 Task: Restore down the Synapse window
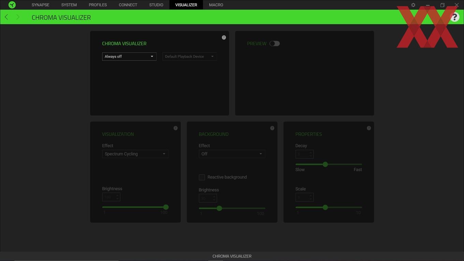(x=442, y=5)
